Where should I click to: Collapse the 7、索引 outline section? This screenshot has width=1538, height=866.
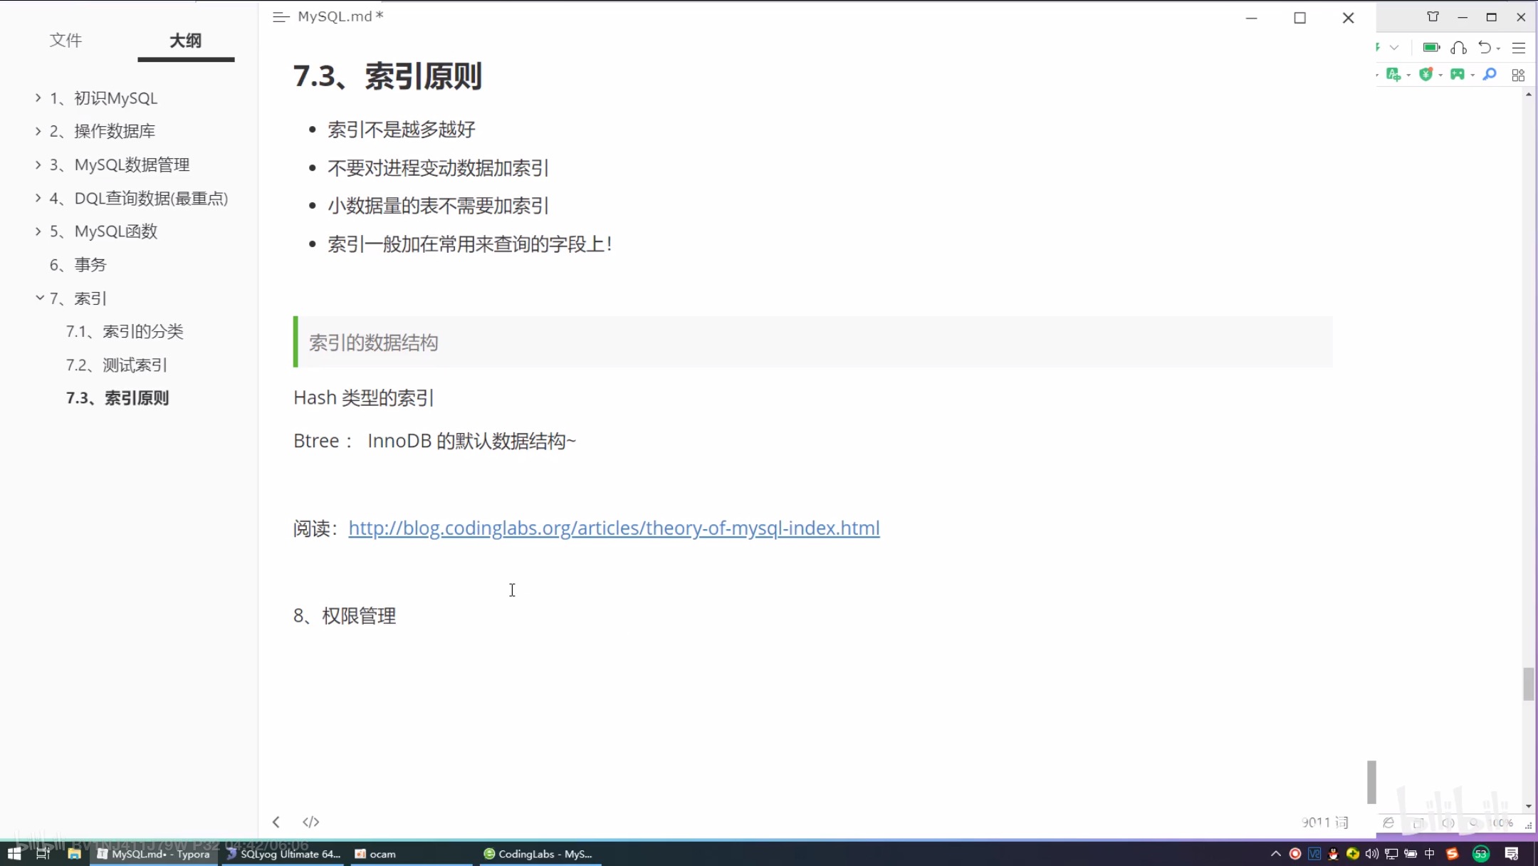[40, 298]
